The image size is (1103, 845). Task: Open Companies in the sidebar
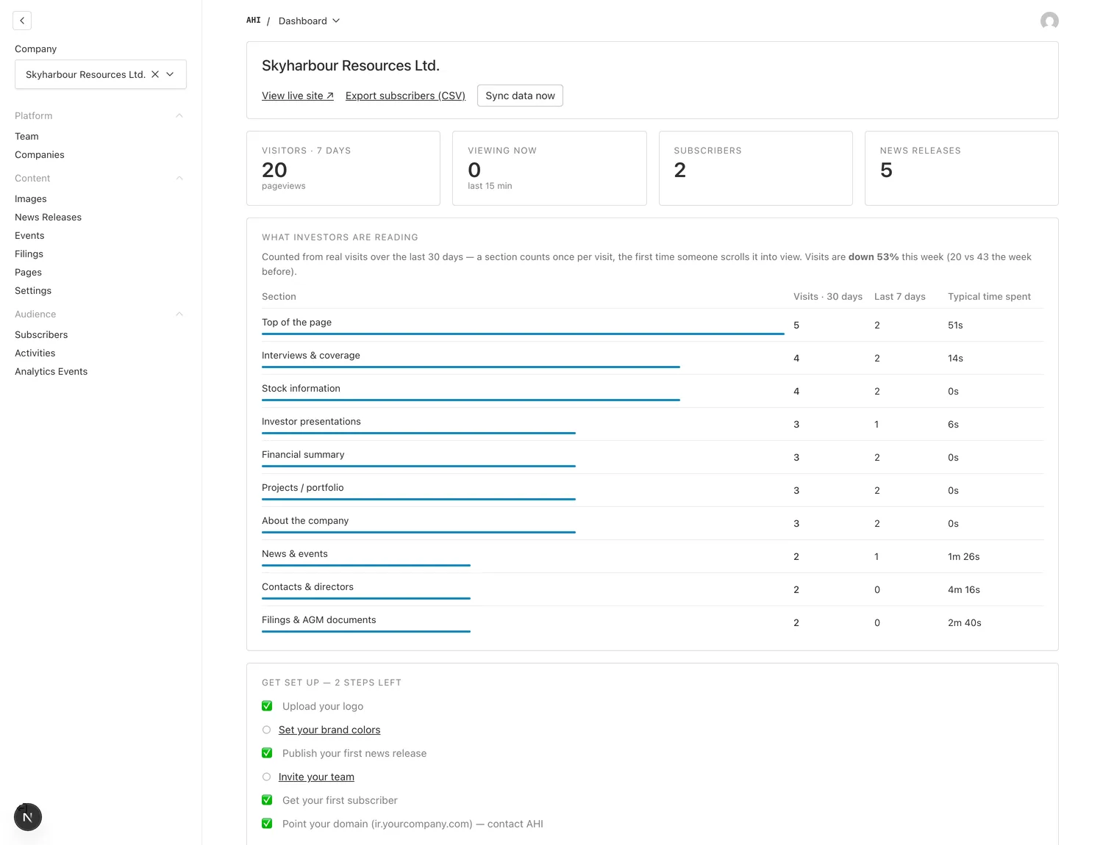(40, 155)
